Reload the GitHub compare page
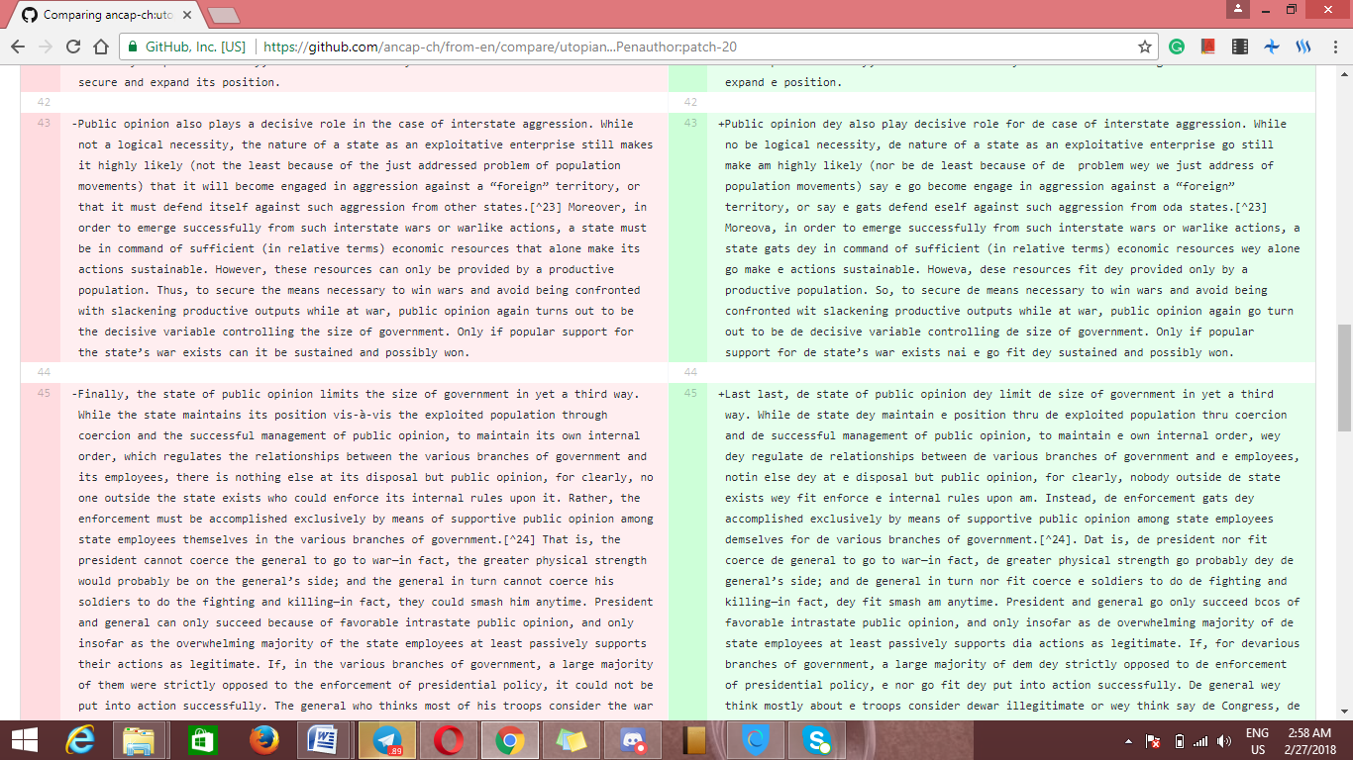The width and height of the screenshot is (1353, 760). pos(73,47)
